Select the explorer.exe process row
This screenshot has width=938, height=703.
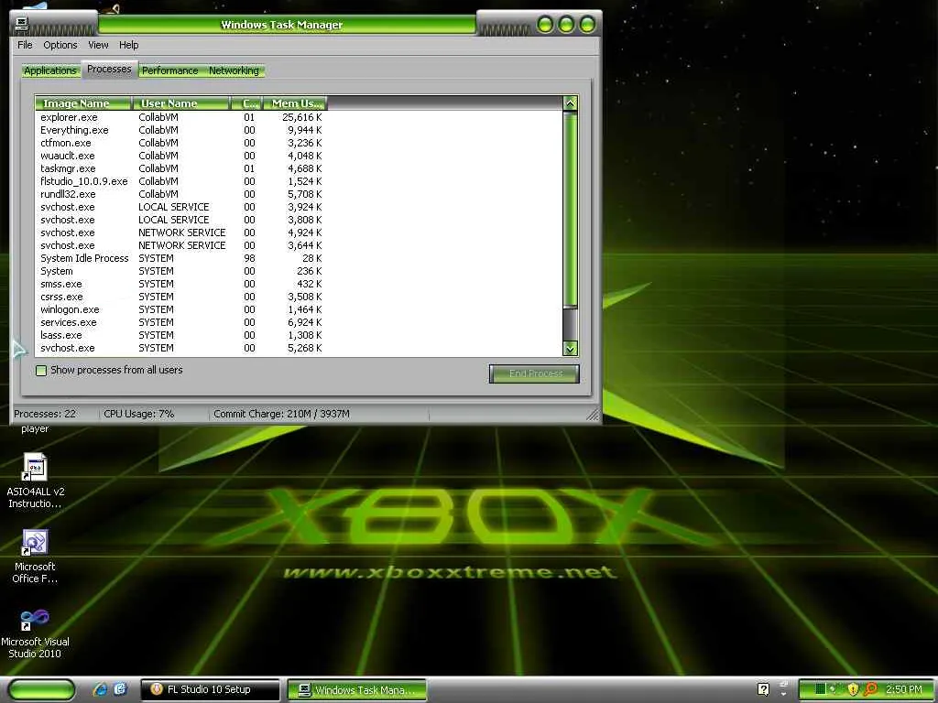click(181, 117)
